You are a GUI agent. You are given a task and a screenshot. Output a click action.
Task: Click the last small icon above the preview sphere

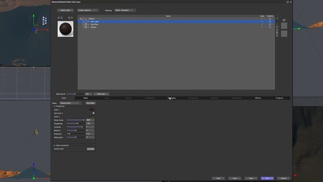coord(72,18)
